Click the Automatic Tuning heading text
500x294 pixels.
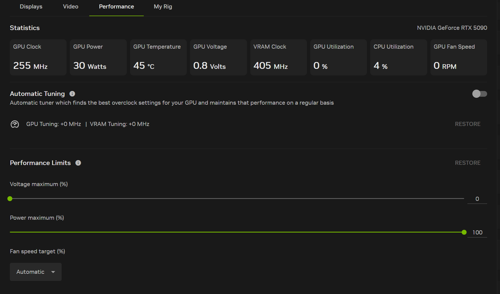(37, 94)
